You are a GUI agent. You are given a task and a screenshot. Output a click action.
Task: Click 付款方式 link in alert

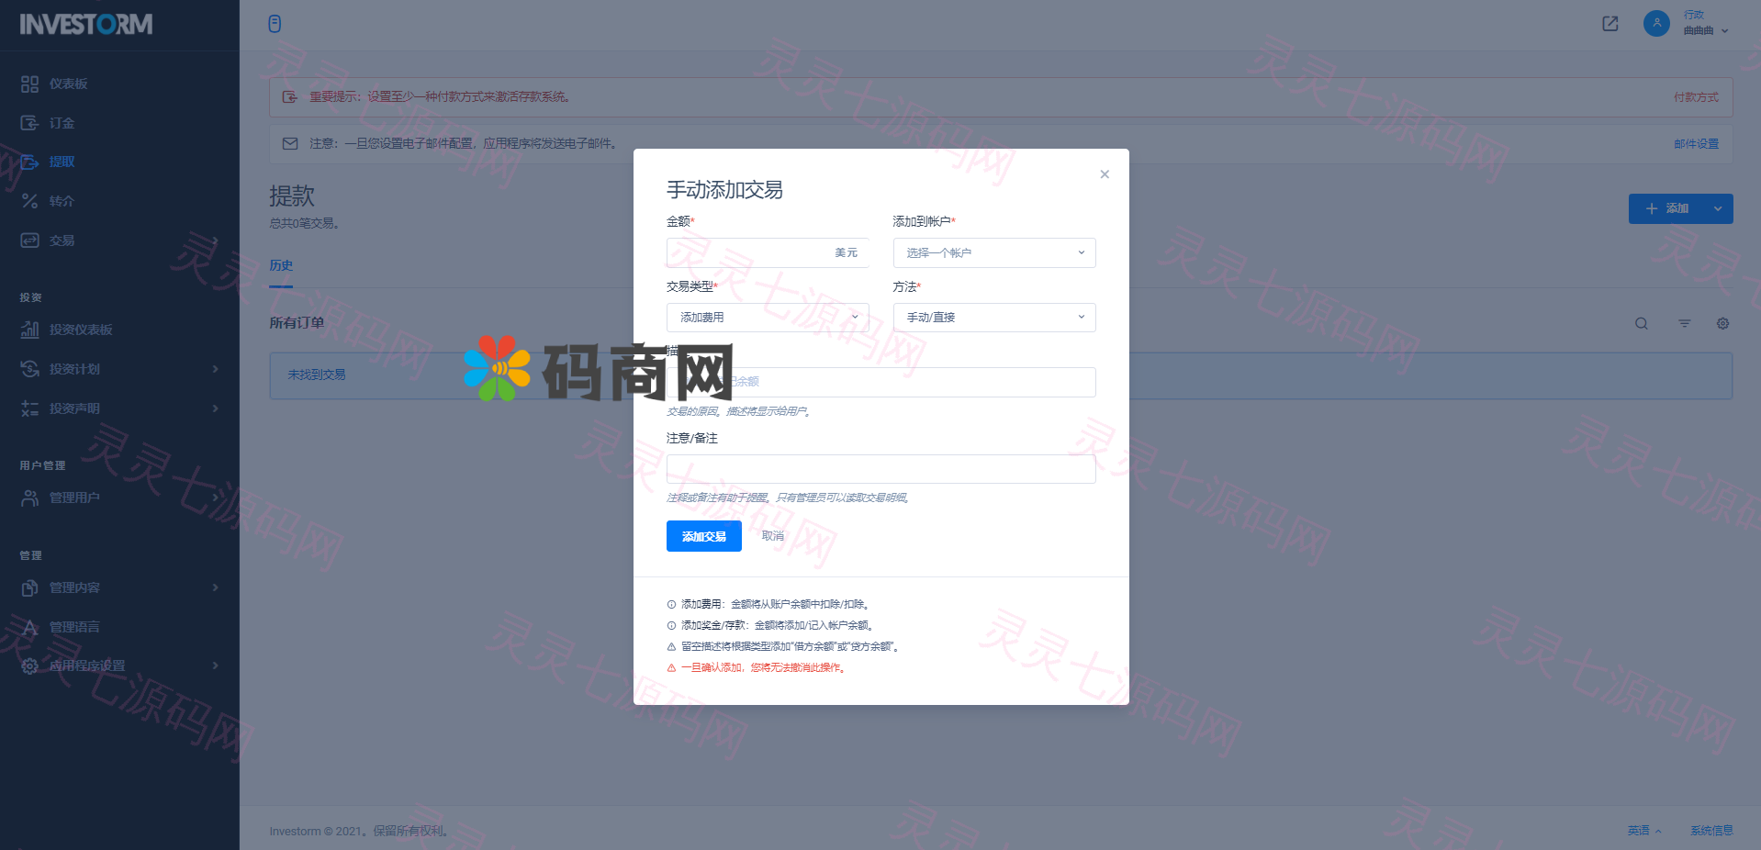coord(1696,97)
